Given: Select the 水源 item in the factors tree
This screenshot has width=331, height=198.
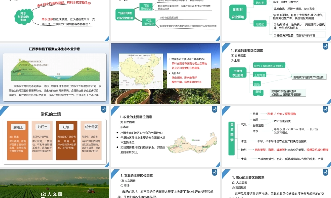Looking at the screenshot, I should click(x=244, y=141).
